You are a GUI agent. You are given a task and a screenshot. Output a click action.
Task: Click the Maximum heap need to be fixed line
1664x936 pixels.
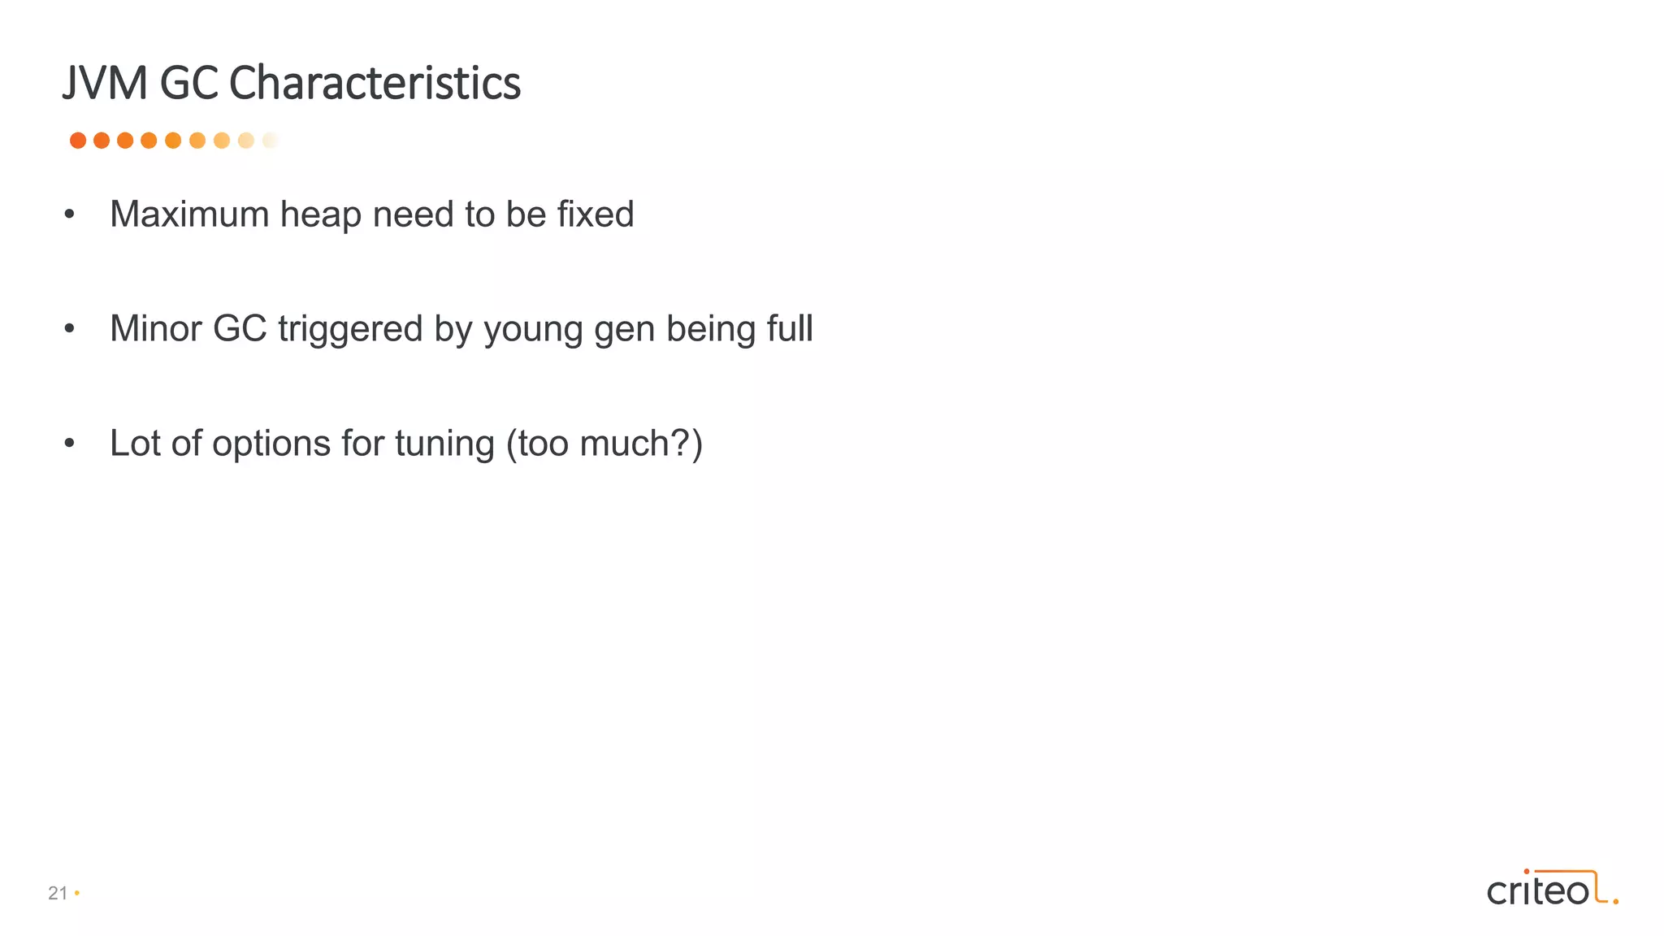point(371,214)
